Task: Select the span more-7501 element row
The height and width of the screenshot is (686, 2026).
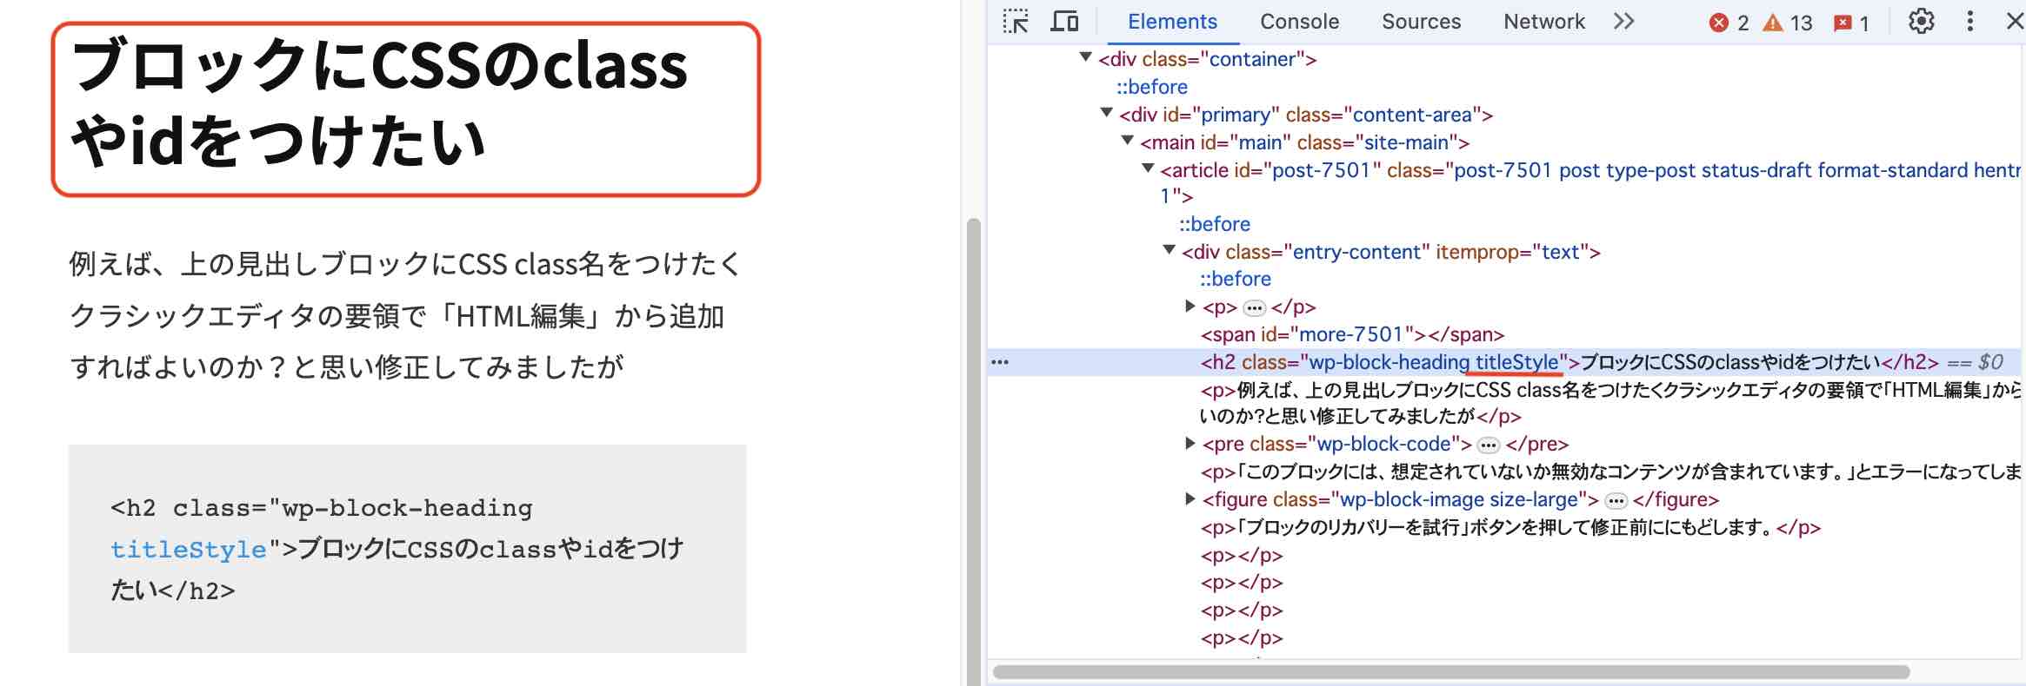Action: [x=1352, y=334]
